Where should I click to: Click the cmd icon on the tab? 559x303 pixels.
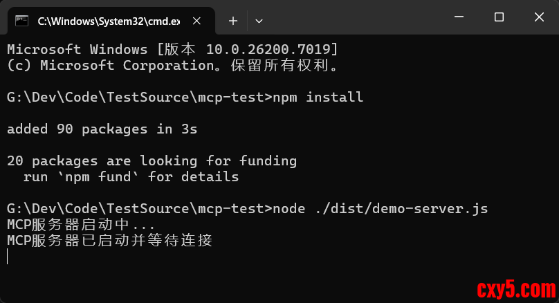22,21
